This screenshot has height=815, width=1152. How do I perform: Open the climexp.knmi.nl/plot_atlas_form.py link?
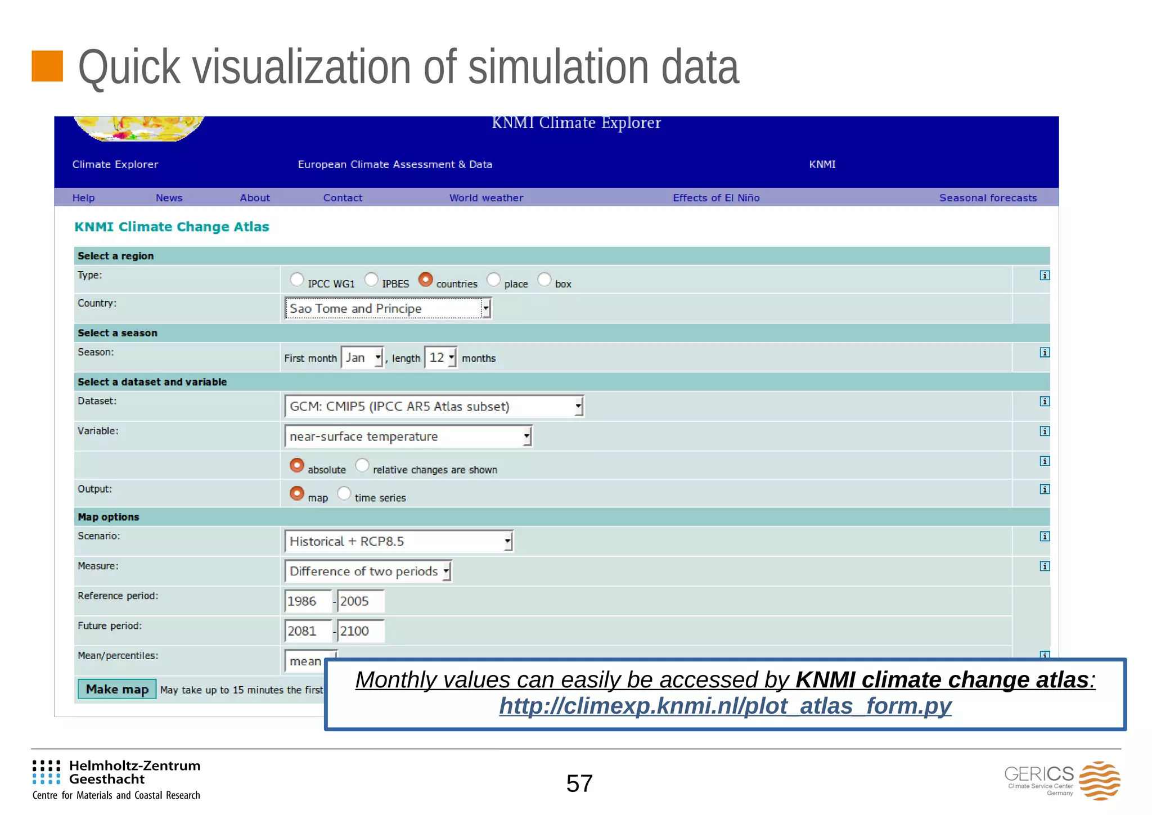726,706
